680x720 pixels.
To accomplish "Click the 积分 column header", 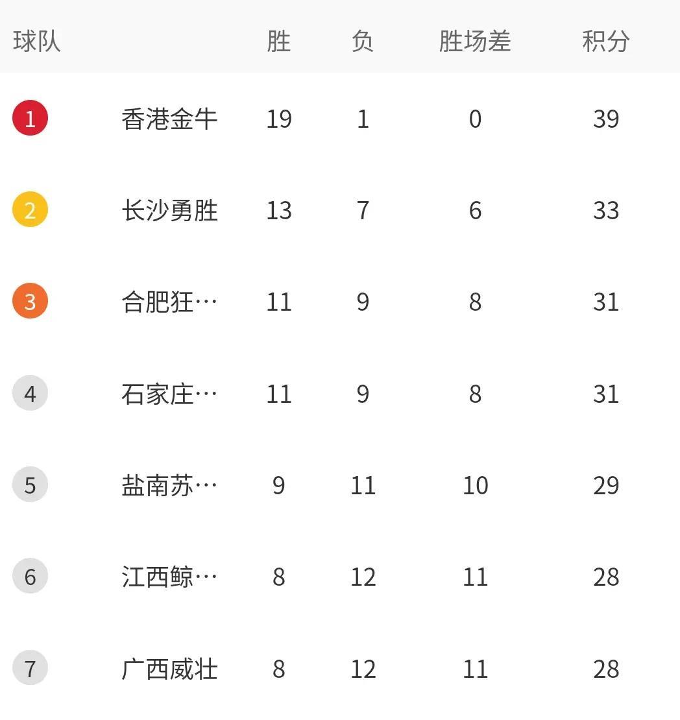I will point(606,42).
